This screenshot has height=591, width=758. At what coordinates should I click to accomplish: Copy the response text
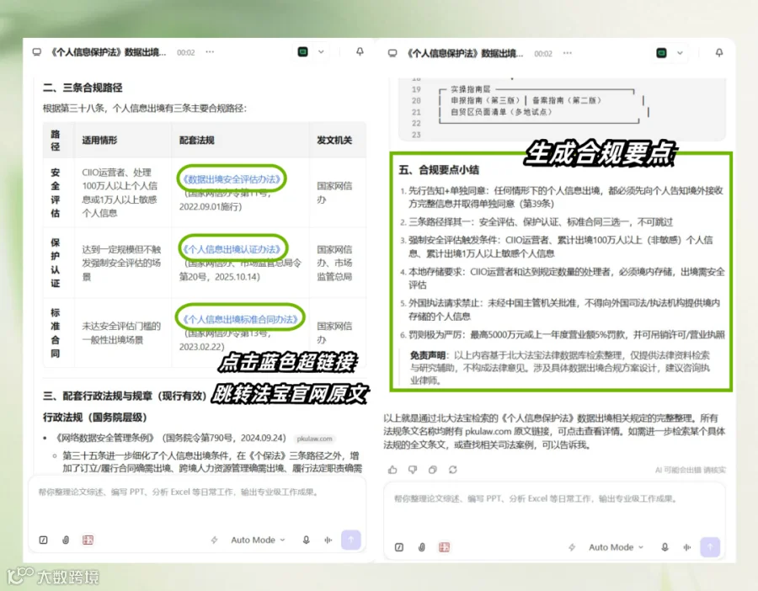point(433,470)
